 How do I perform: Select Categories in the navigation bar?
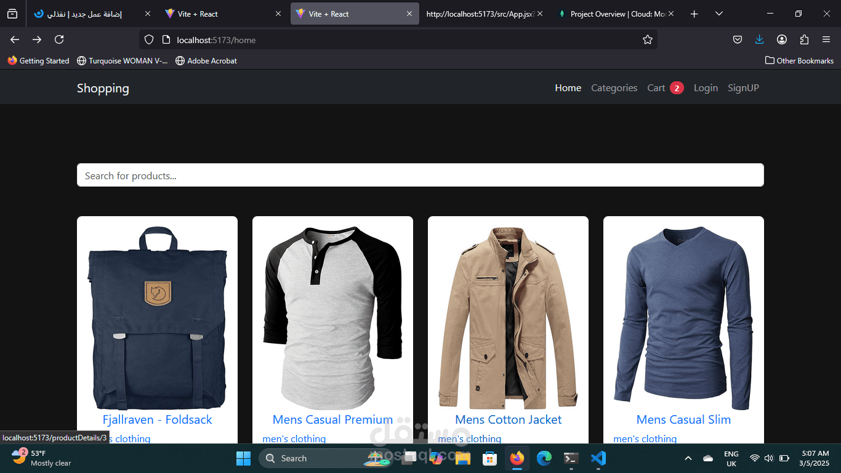point(614,87)
